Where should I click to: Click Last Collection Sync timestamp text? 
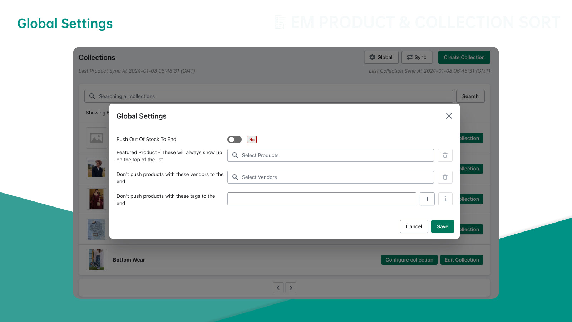(x=429, y=71)
